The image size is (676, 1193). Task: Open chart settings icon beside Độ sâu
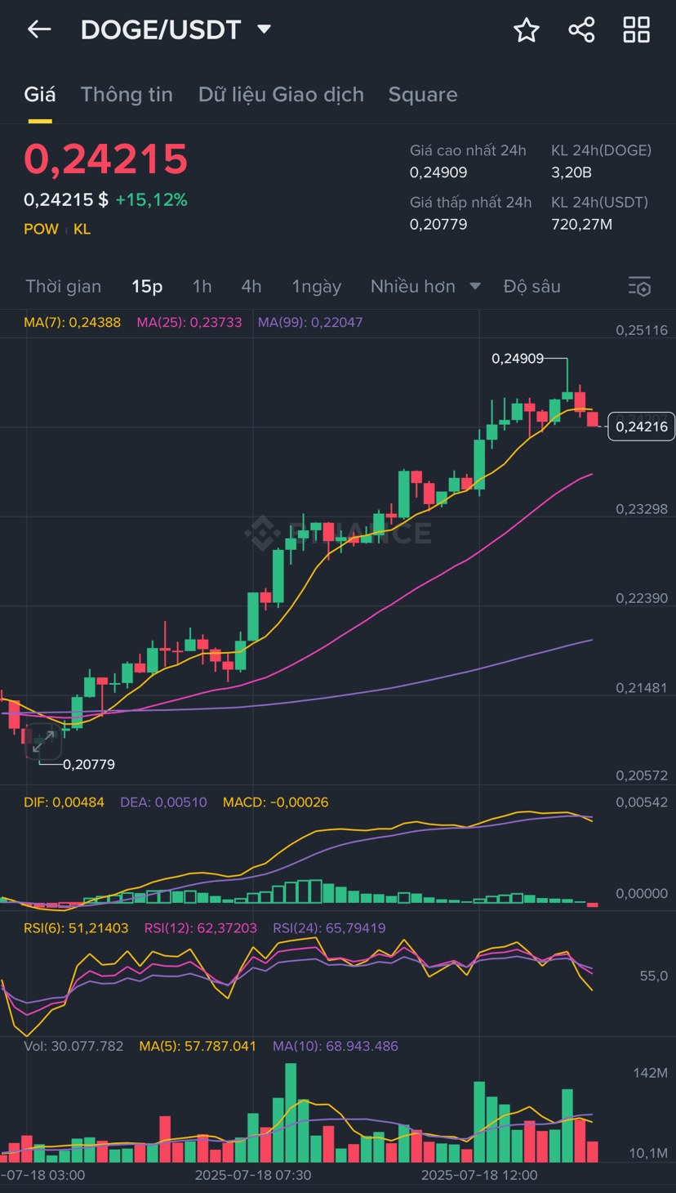point(639,286)
